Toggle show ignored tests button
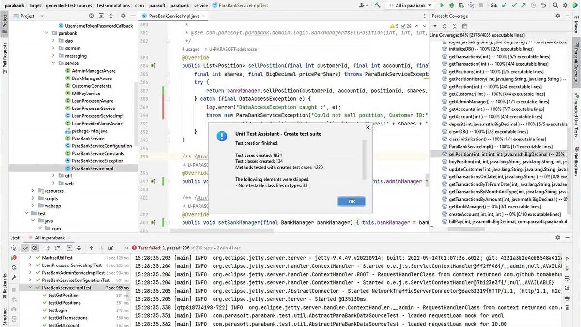Image resolution: width=581 pixels, height=327 pixels. click(x=35, y=248)
